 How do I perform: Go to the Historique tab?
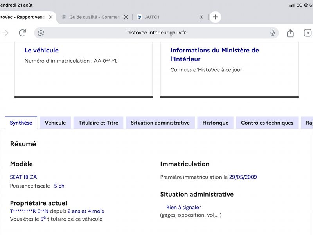(216, 123)
